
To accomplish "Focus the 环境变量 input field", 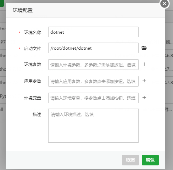I will (x=93, y=98).
